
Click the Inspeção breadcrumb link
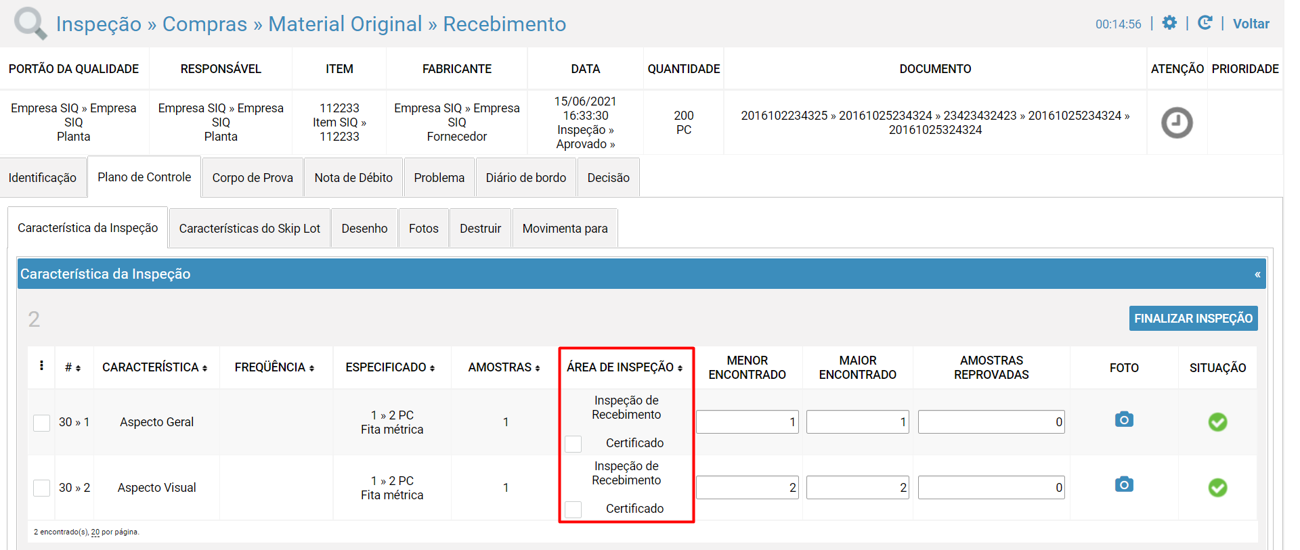click(x=99, y=24)
